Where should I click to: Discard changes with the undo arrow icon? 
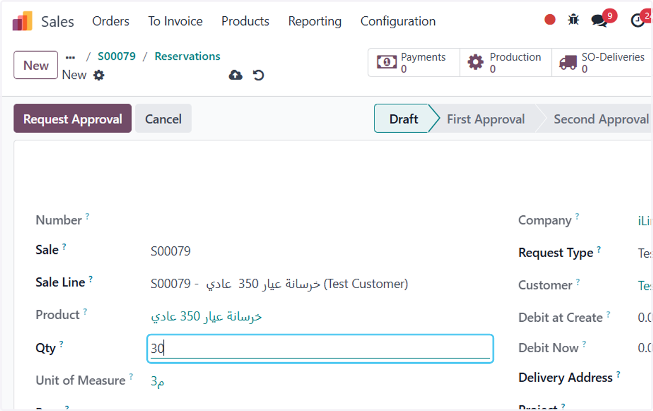click(258, 75)
